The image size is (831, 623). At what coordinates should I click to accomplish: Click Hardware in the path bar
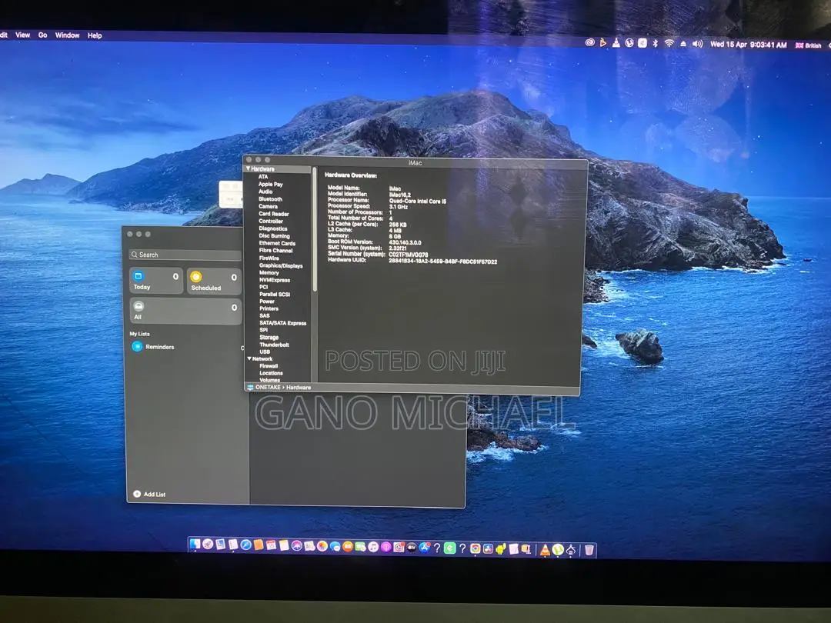coord(299,387)
